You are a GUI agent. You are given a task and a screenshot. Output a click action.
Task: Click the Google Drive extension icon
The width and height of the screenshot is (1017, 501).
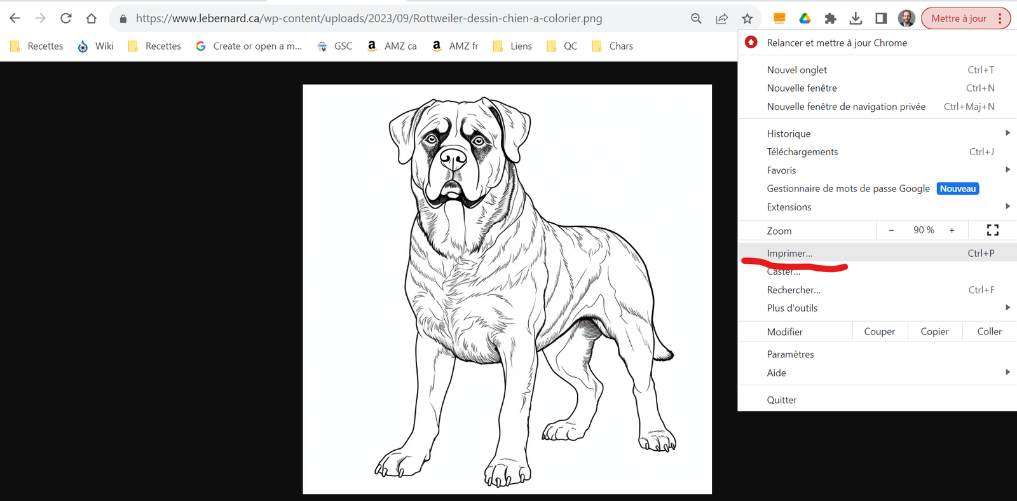point(805,18)
